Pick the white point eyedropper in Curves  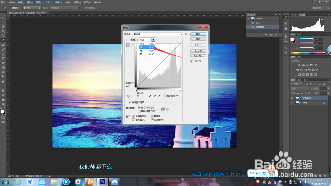(x=159, y=96)
